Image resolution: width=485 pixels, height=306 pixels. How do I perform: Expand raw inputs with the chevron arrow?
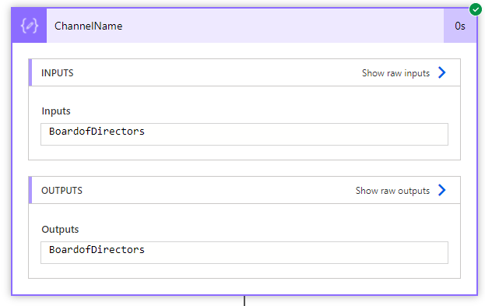[442, 72]
